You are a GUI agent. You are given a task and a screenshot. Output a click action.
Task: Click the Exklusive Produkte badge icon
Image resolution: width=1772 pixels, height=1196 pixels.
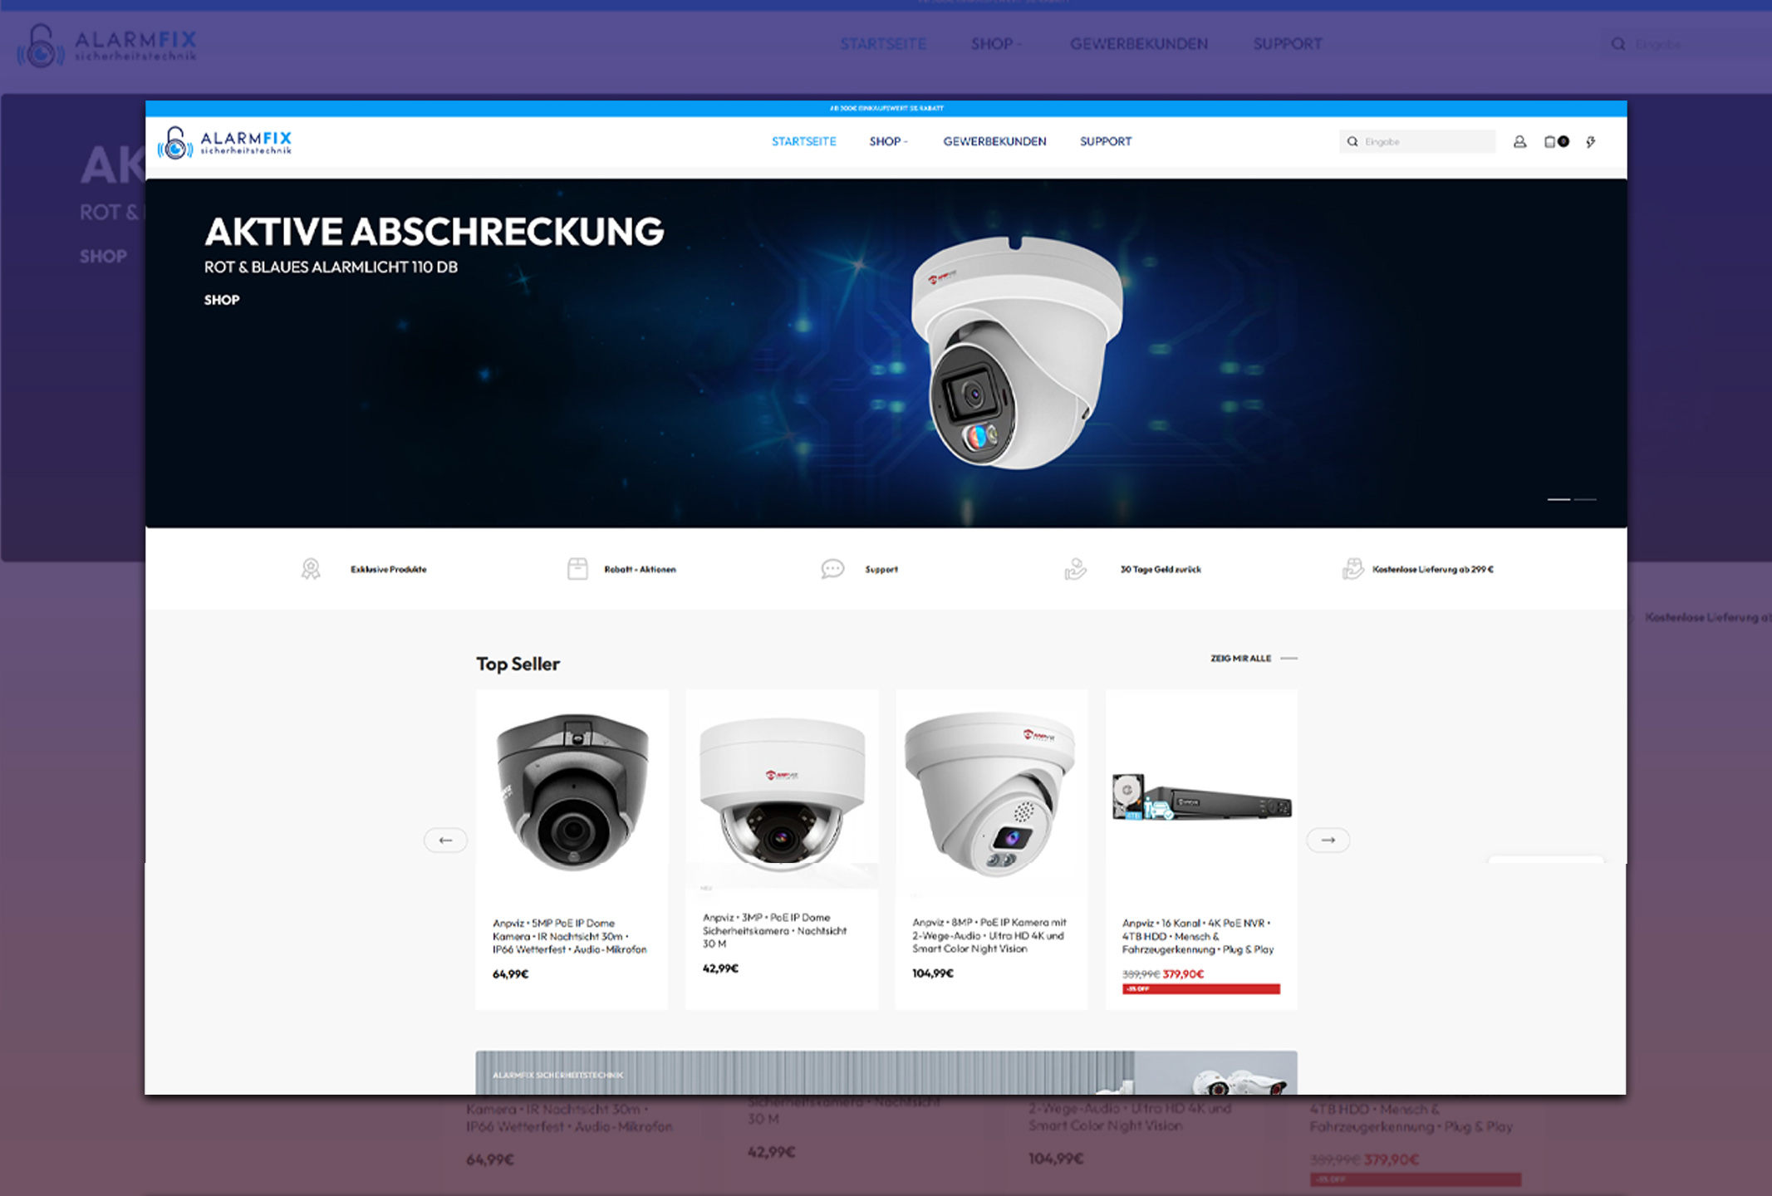tap(311, 569)
